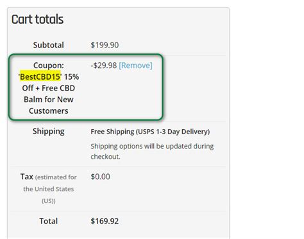Select Free Shipping USPS 1-3 Day Delivery
Screen dimensions: 304x239
click(150, 132)
